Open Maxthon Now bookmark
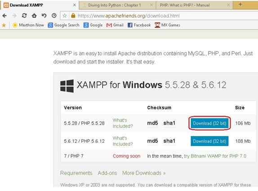The width and height of the screenshot is (258, 191). coord(28,25)
